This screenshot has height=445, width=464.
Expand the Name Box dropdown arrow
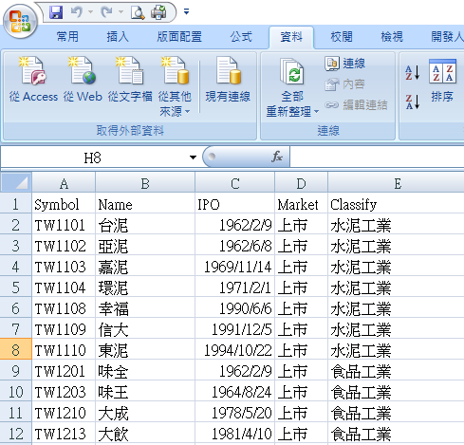point(193,158)
